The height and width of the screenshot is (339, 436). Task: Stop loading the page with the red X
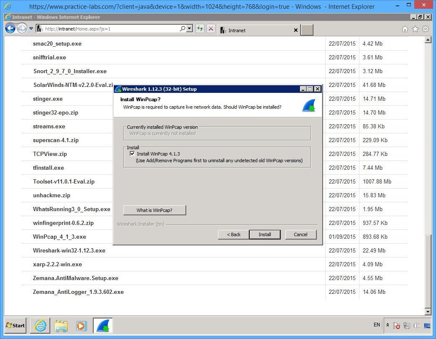211,28
